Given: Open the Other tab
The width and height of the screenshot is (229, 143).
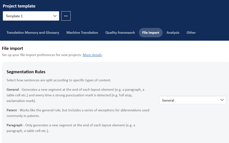Looking at the screenshot, I should pyautogui.click(x=191, y=33).
